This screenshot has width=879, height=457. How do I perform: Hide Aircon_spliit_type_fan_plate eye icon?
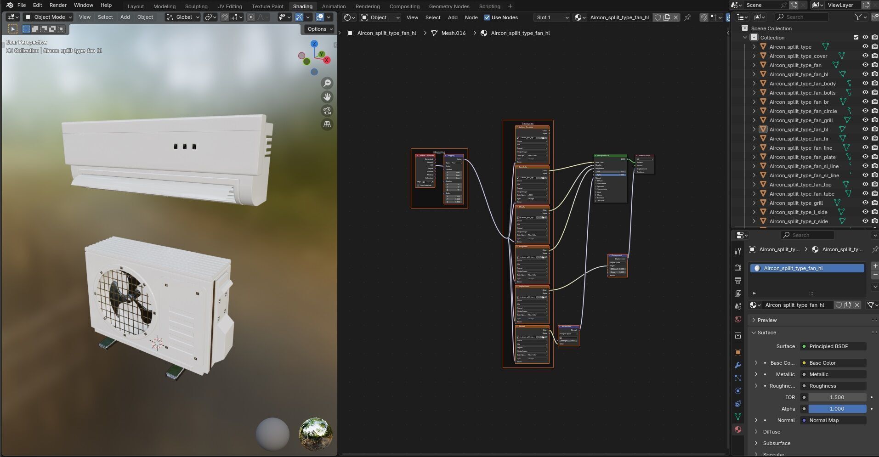click(x=865, y=157)
